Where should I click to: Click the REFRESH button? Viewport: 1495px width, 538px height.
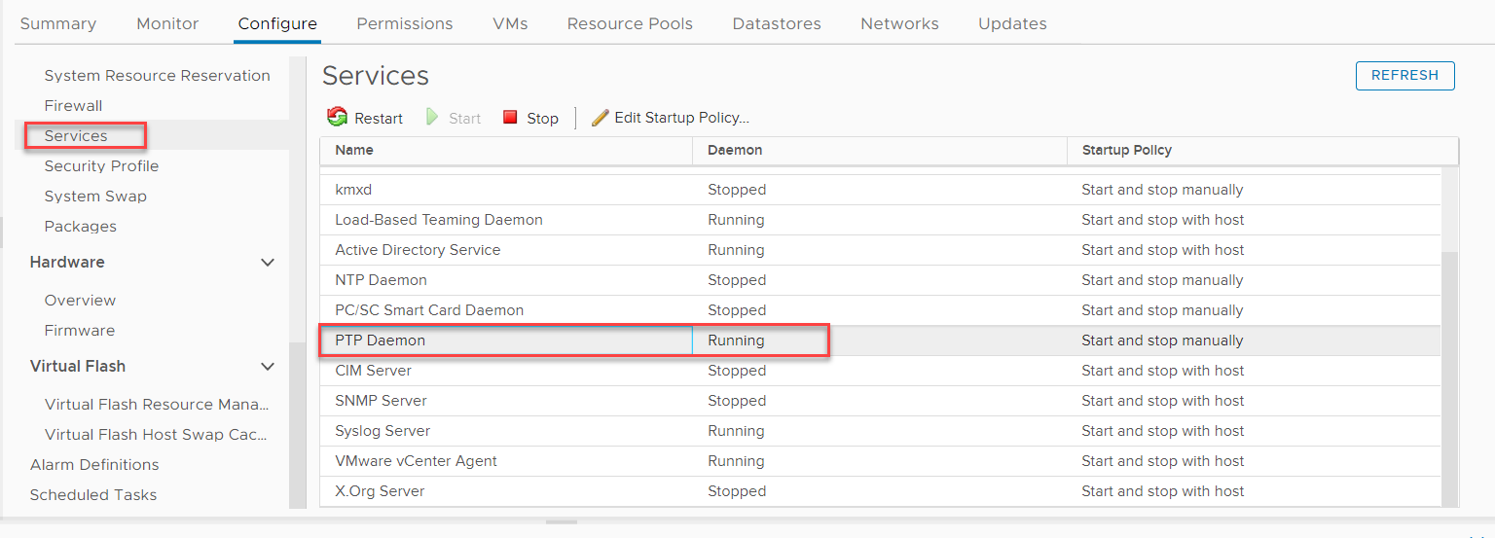tap(1404, 75)
